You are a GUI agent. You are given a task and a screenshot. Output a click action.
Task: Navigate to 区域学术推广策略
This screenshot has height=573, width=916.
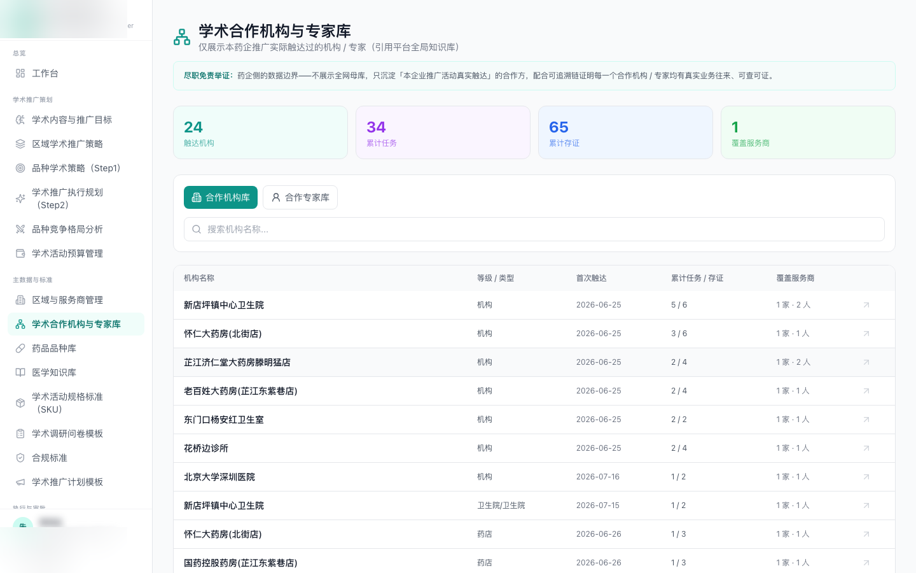pyautogui.click(x=76, y=144)
